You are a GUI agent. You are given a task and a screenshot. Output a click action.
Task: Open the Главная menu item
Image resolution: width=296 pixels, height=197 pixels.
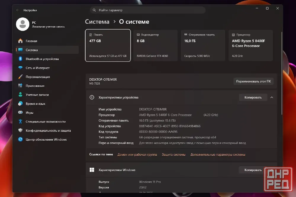point(47,41)
